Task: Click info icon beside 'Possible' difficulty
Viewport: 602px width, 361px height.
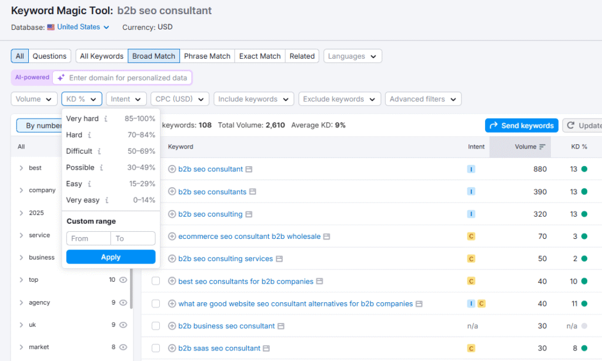Action: (101, 168)
